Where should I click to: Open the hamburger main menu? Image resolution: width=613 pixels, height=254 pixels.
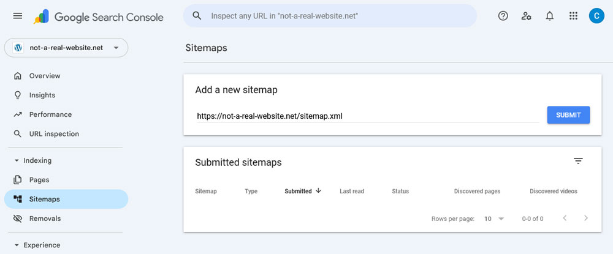pyautogui.click(x=18, y=16)
